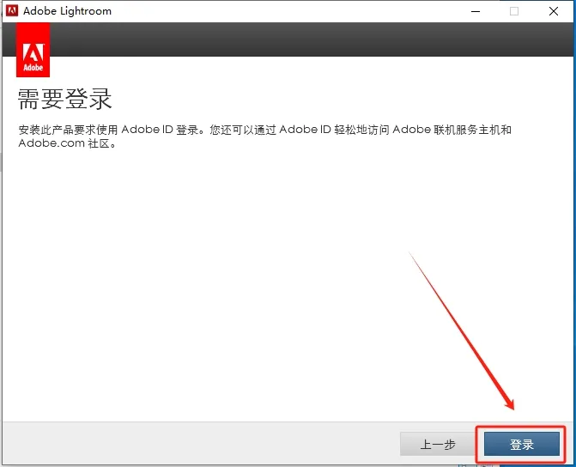Screen dimensions: 576x467
Task: Go back with the 上一步 button
Action: pyautogui.click(x=438, y=444)
